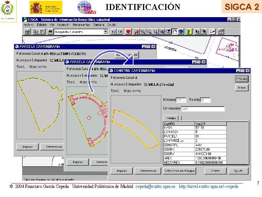
Task: Open the Ver menu
Action: (52, 25)
